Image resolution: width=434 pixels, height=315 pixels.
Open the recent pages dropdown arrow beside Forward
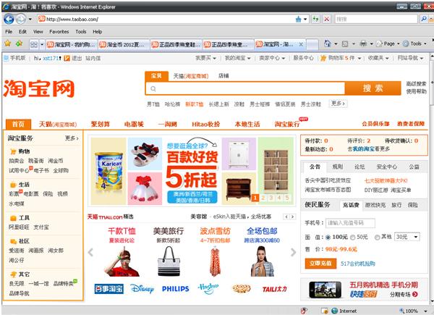30,19
